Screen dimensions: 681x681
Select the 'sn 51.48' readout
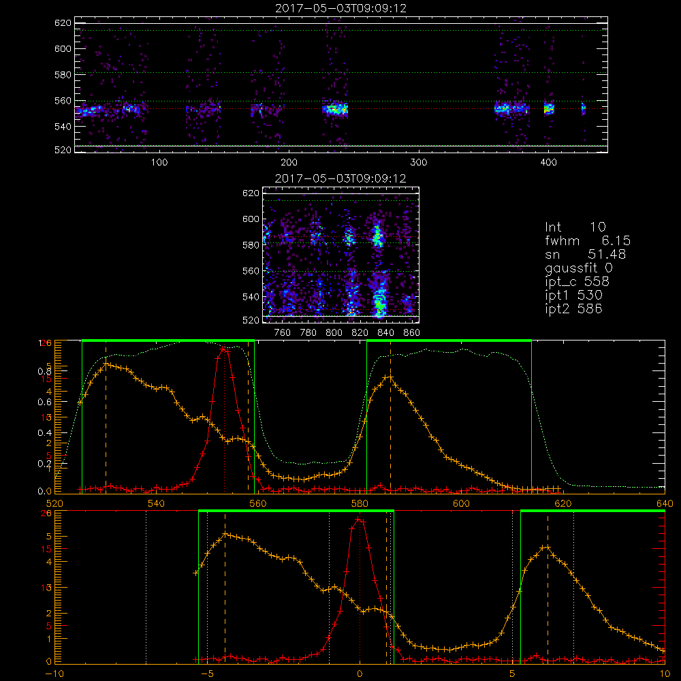(586, 254)
